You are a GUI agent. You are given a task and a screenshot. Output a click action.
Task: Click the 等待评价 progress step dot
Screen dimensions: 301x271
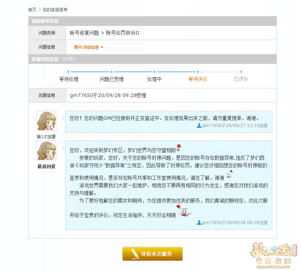point(198,72)
